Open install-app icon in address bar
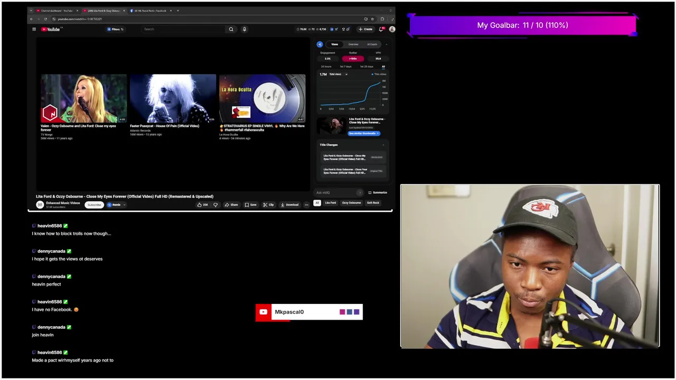Image resolution: width=676 pixels, height=380 pixels. click(365, 19)
